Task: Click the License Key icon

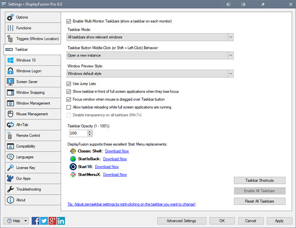Action: tap(10, 167)
